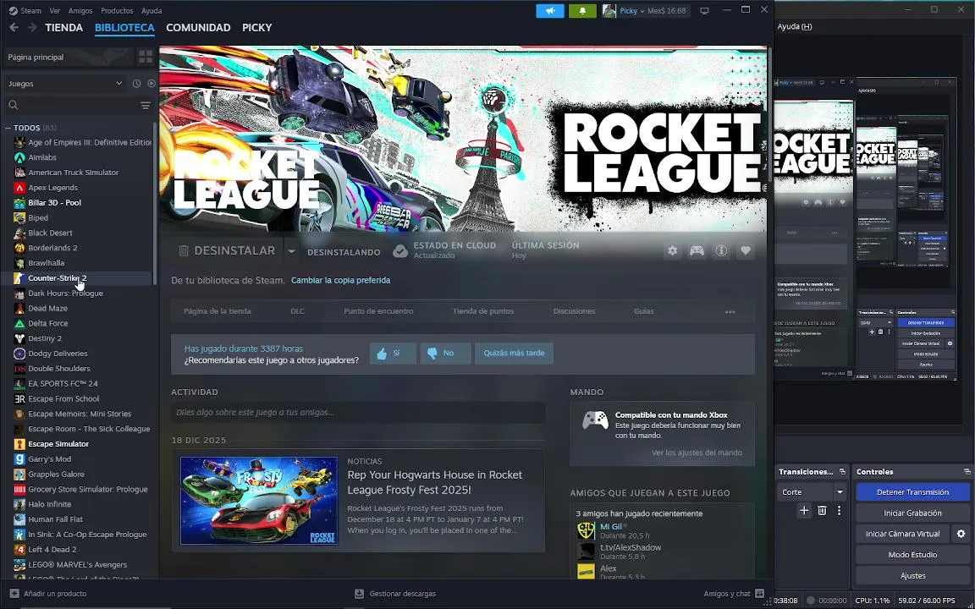
Task: Open Ver los ajustes del mando
Action: pyautogui.click(x=697, y=453)
